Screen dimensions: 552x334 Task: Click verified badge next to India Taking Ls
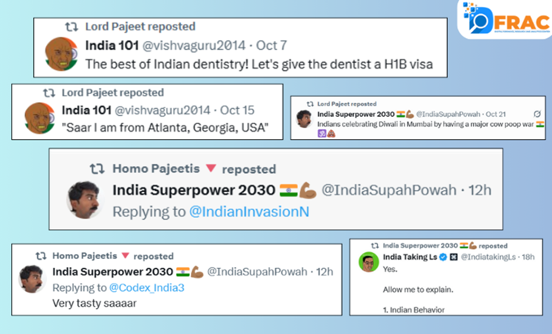pos(443,257)
